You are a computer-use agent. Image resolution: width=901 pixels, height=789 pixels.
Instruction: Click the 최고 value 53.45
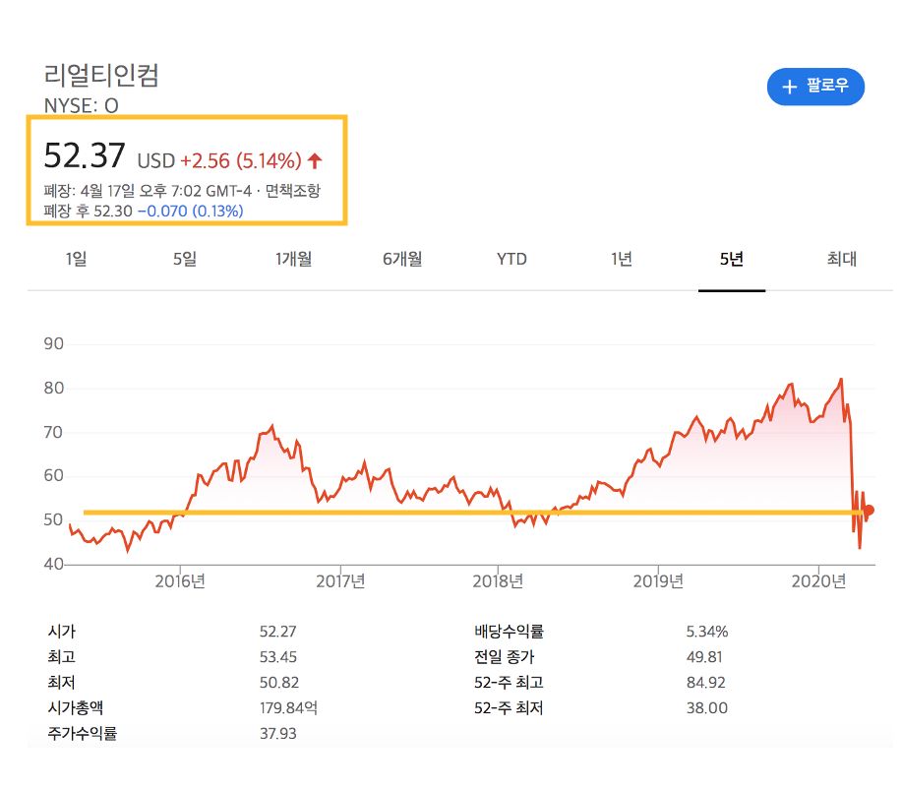(278, 657)
